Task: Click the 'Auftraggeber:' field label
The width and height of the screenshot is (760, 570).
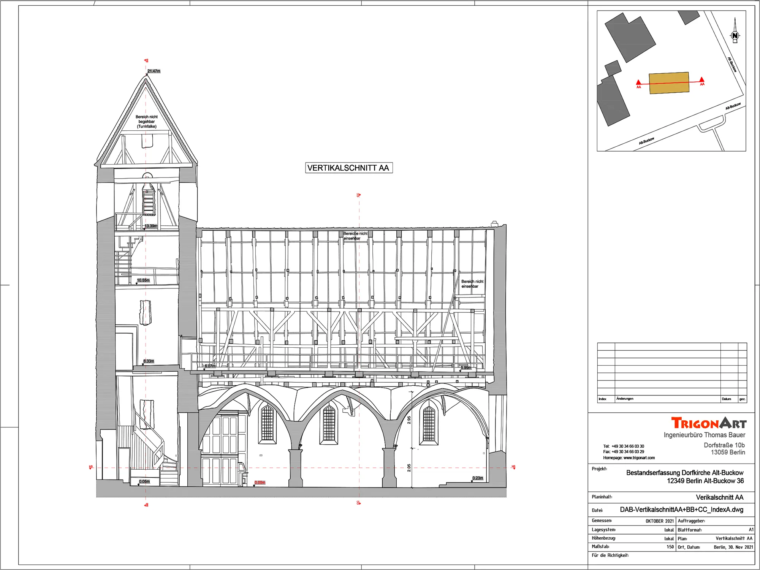Action: (691, 521)
